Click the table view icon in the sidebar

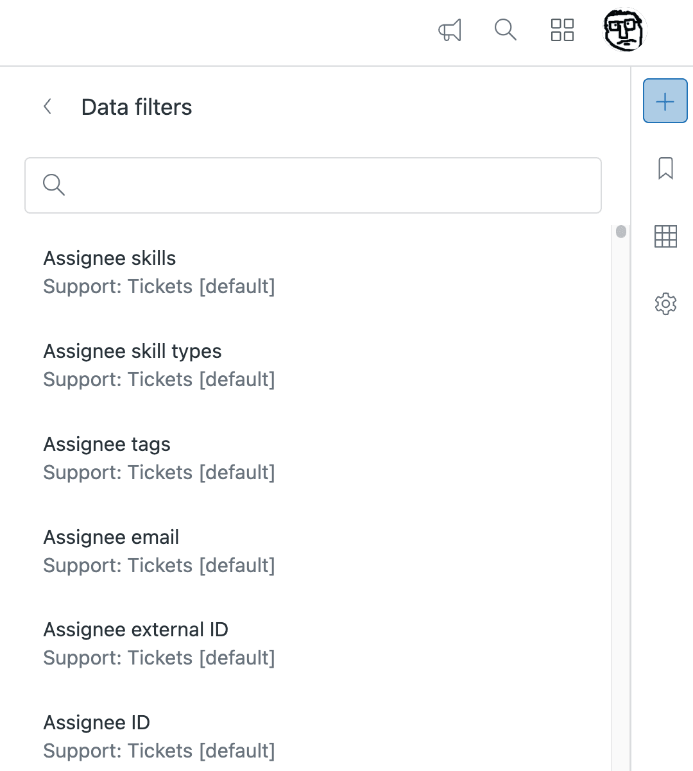[x=665, y=236]
